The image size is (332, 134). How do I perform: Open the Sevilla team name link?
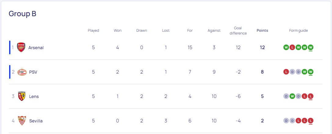[36, 121]
